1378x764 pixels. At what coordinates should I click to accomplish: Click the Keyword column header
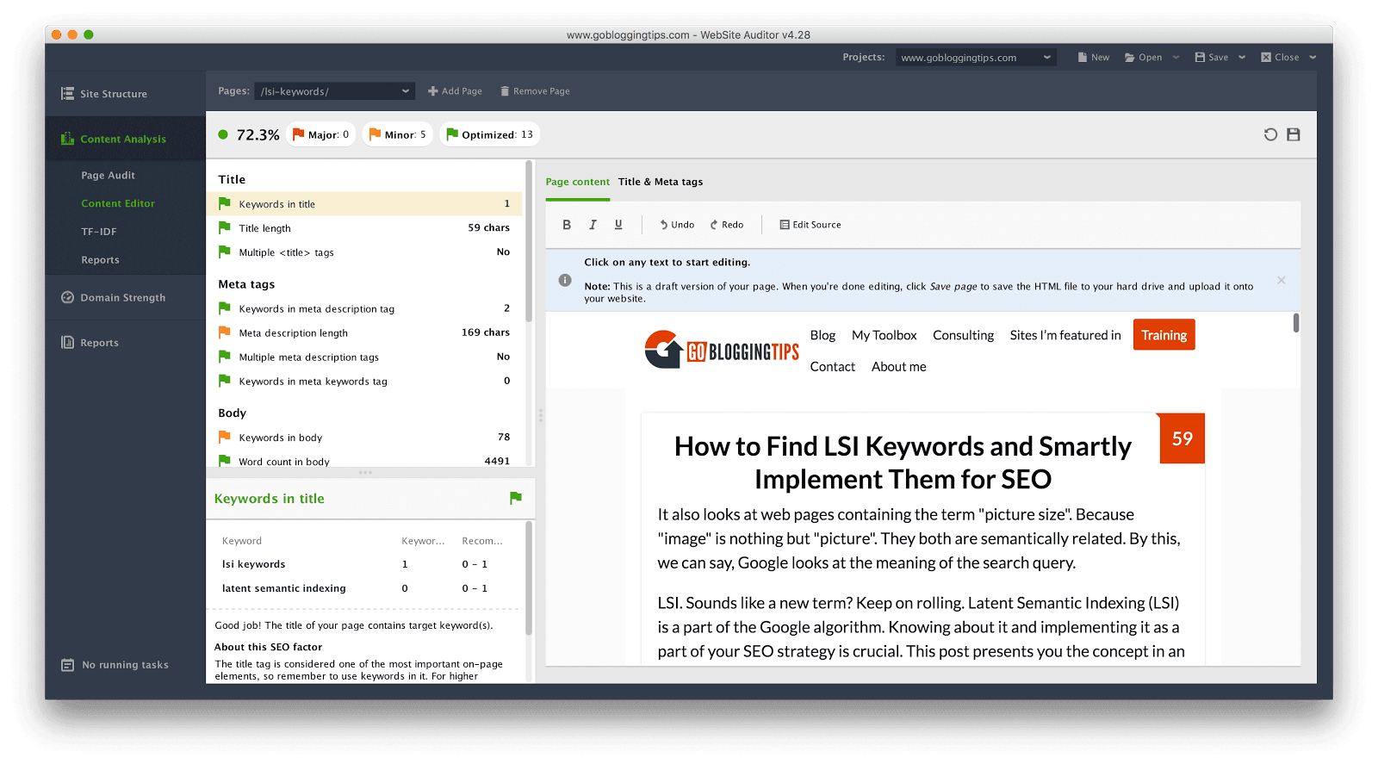tap(242, 541)
